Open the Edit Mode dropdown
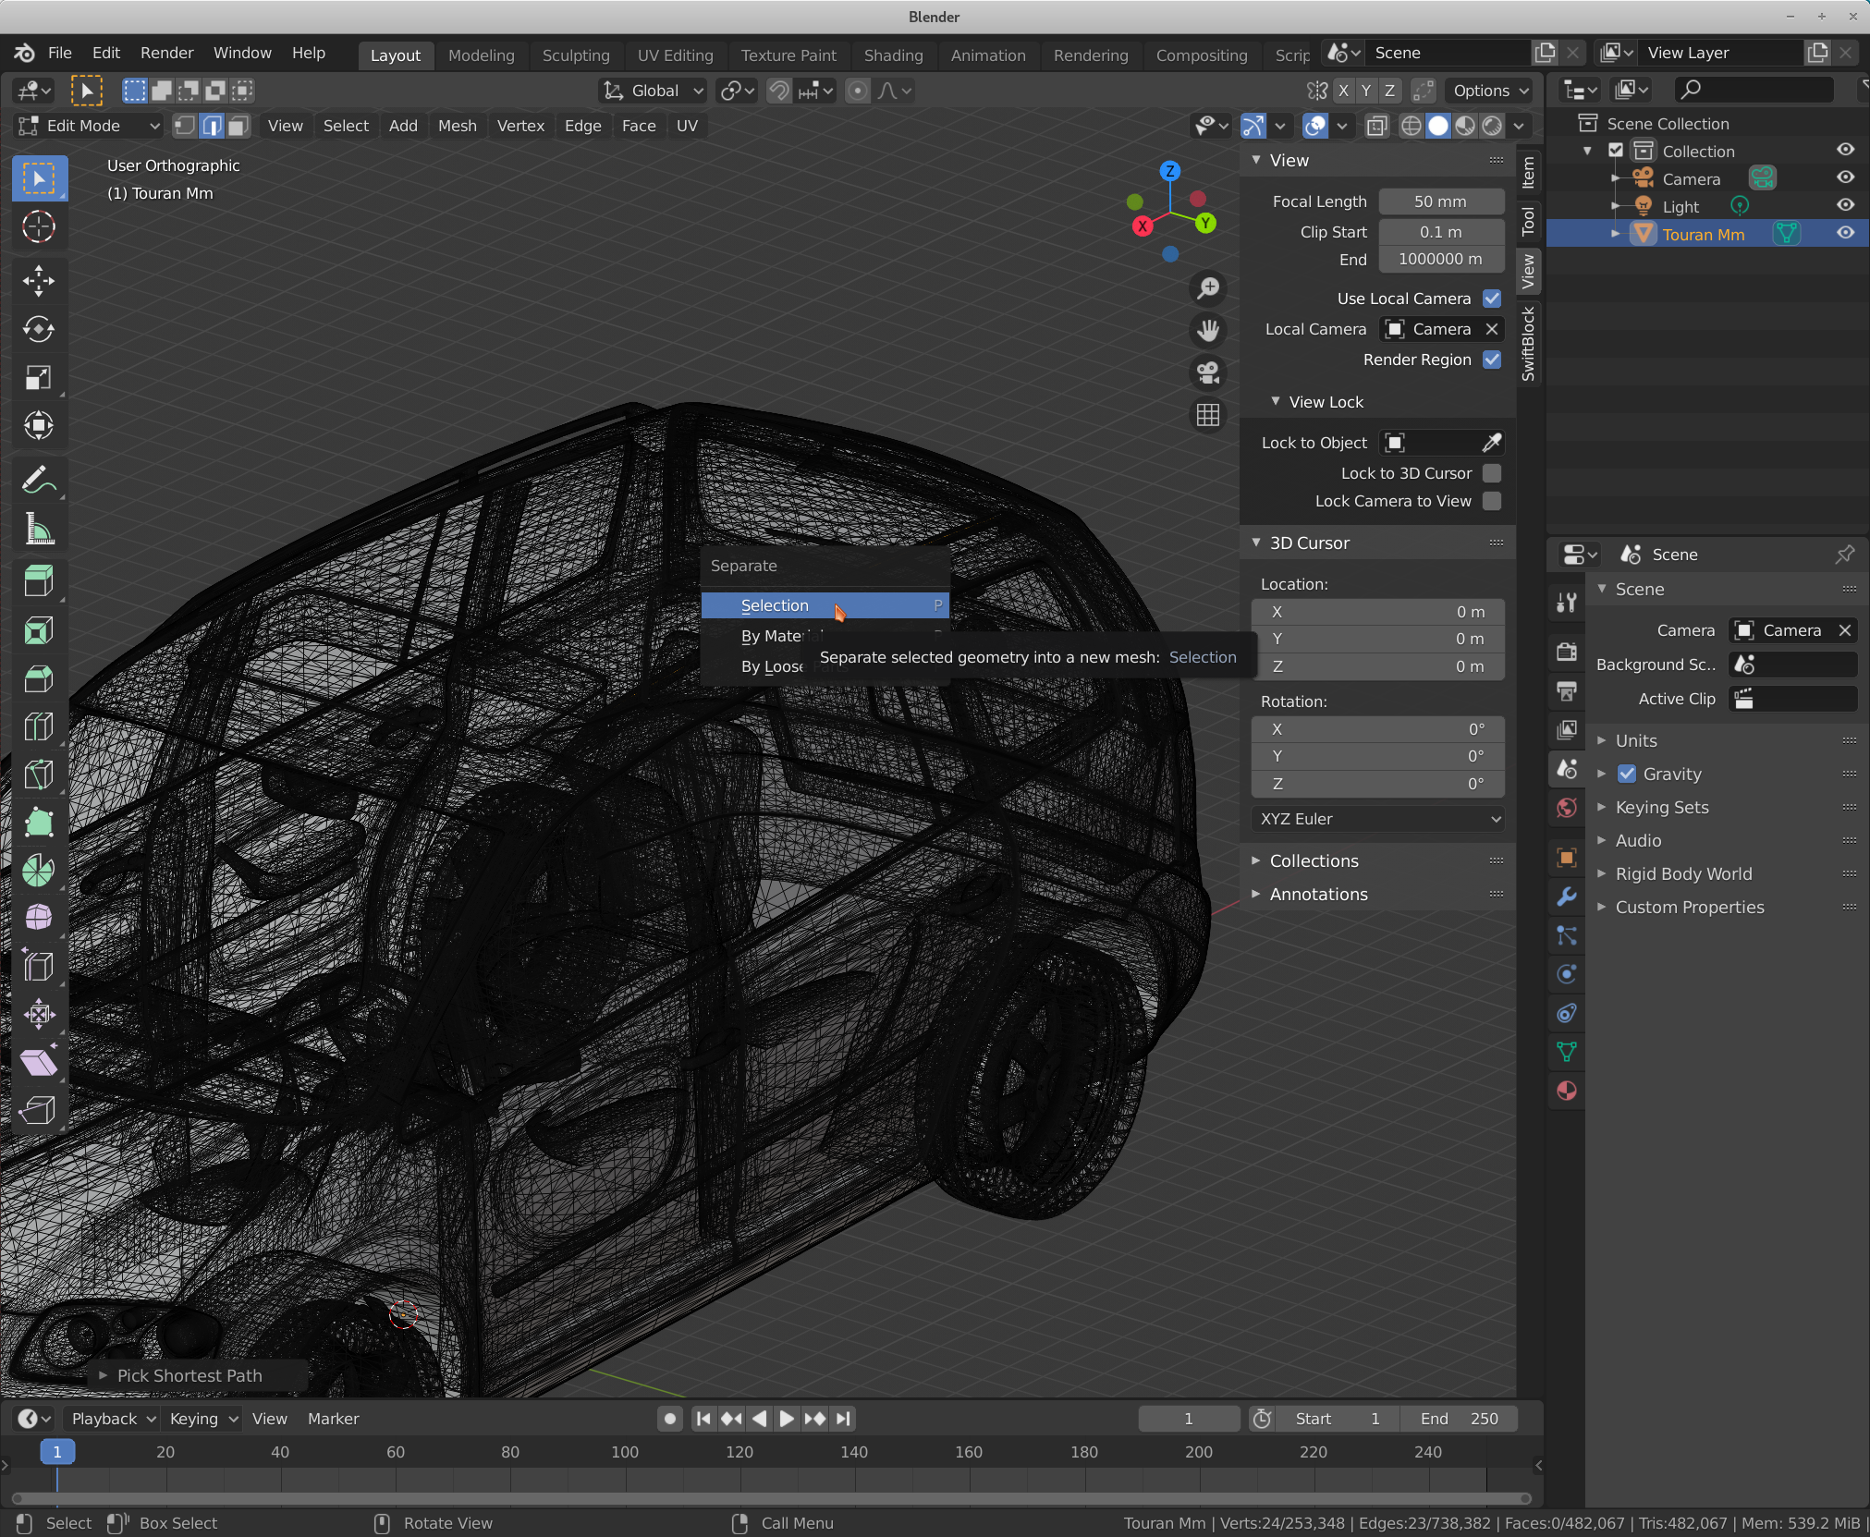Viewport: 1870px width, 1537px height. pyautogui.click(x=90, y=126)
